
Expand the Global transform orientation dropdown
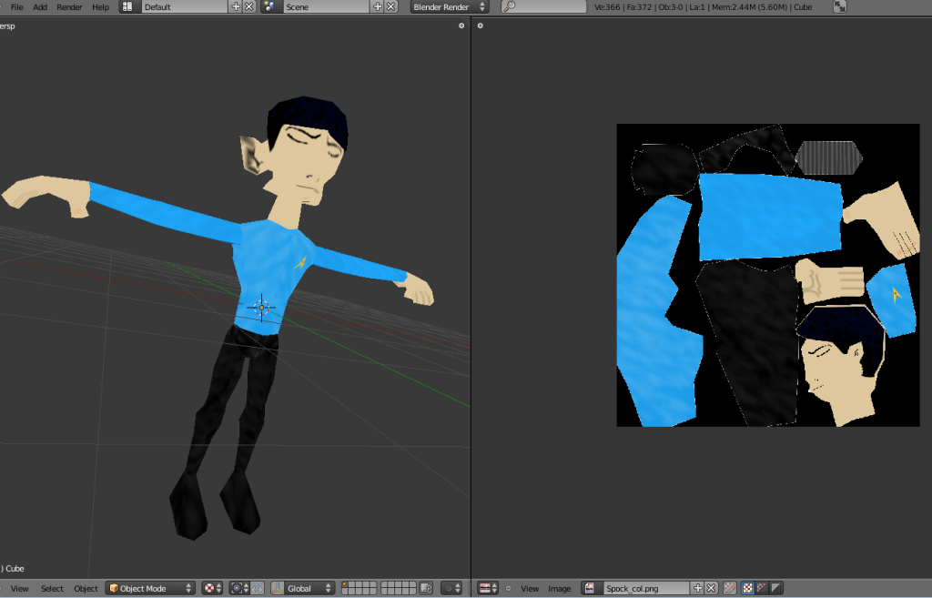(x=302, y=588)
